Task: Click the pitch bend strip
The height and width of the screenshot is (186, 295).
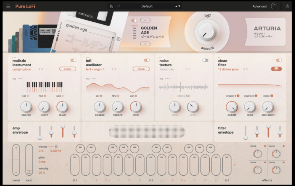Action: coord(16,160)
